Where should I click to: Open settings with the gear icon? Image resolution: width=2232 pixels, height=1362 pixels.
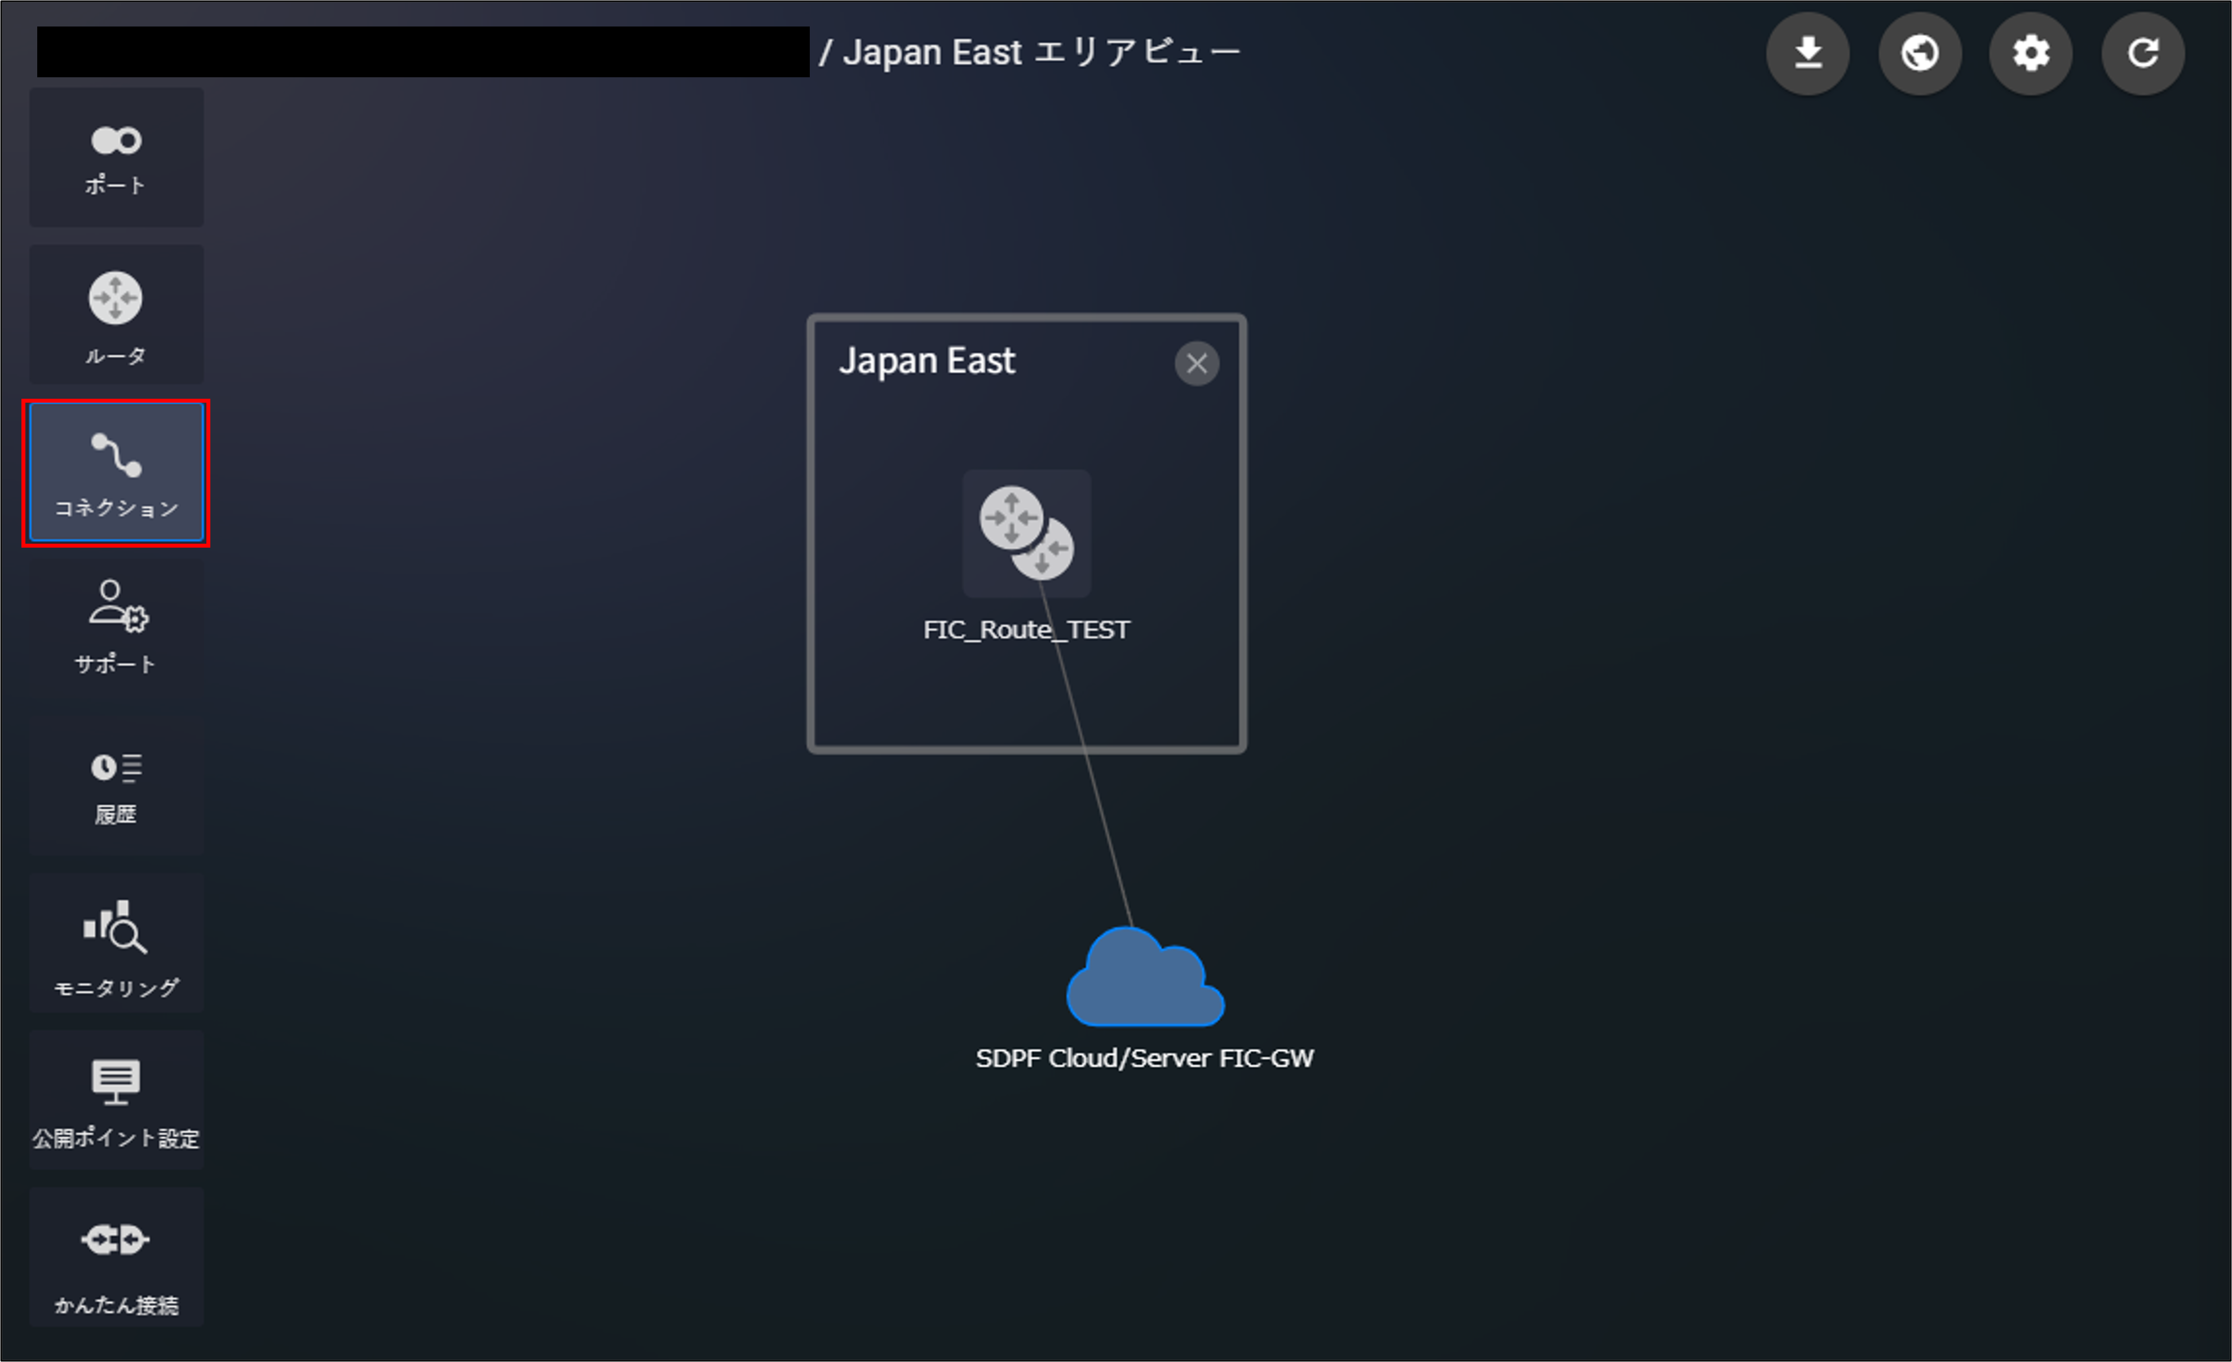2031,52
